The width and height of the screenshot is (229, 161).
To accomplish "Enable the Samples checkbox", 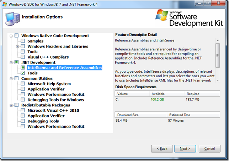I will coord(23,41).
